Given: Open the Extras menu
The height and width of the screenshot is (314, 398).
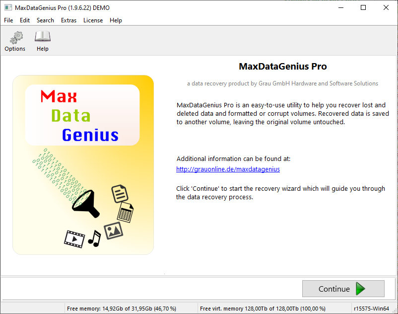Looking at the screenshot, I should tap(68, 20).
